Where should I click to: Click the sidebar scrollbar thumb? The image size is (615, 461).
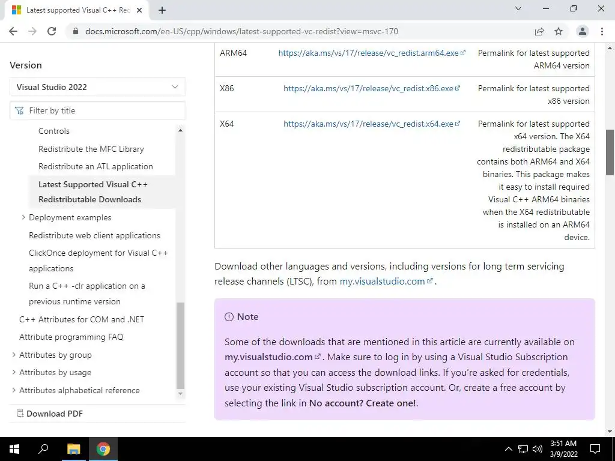point(180,345)
